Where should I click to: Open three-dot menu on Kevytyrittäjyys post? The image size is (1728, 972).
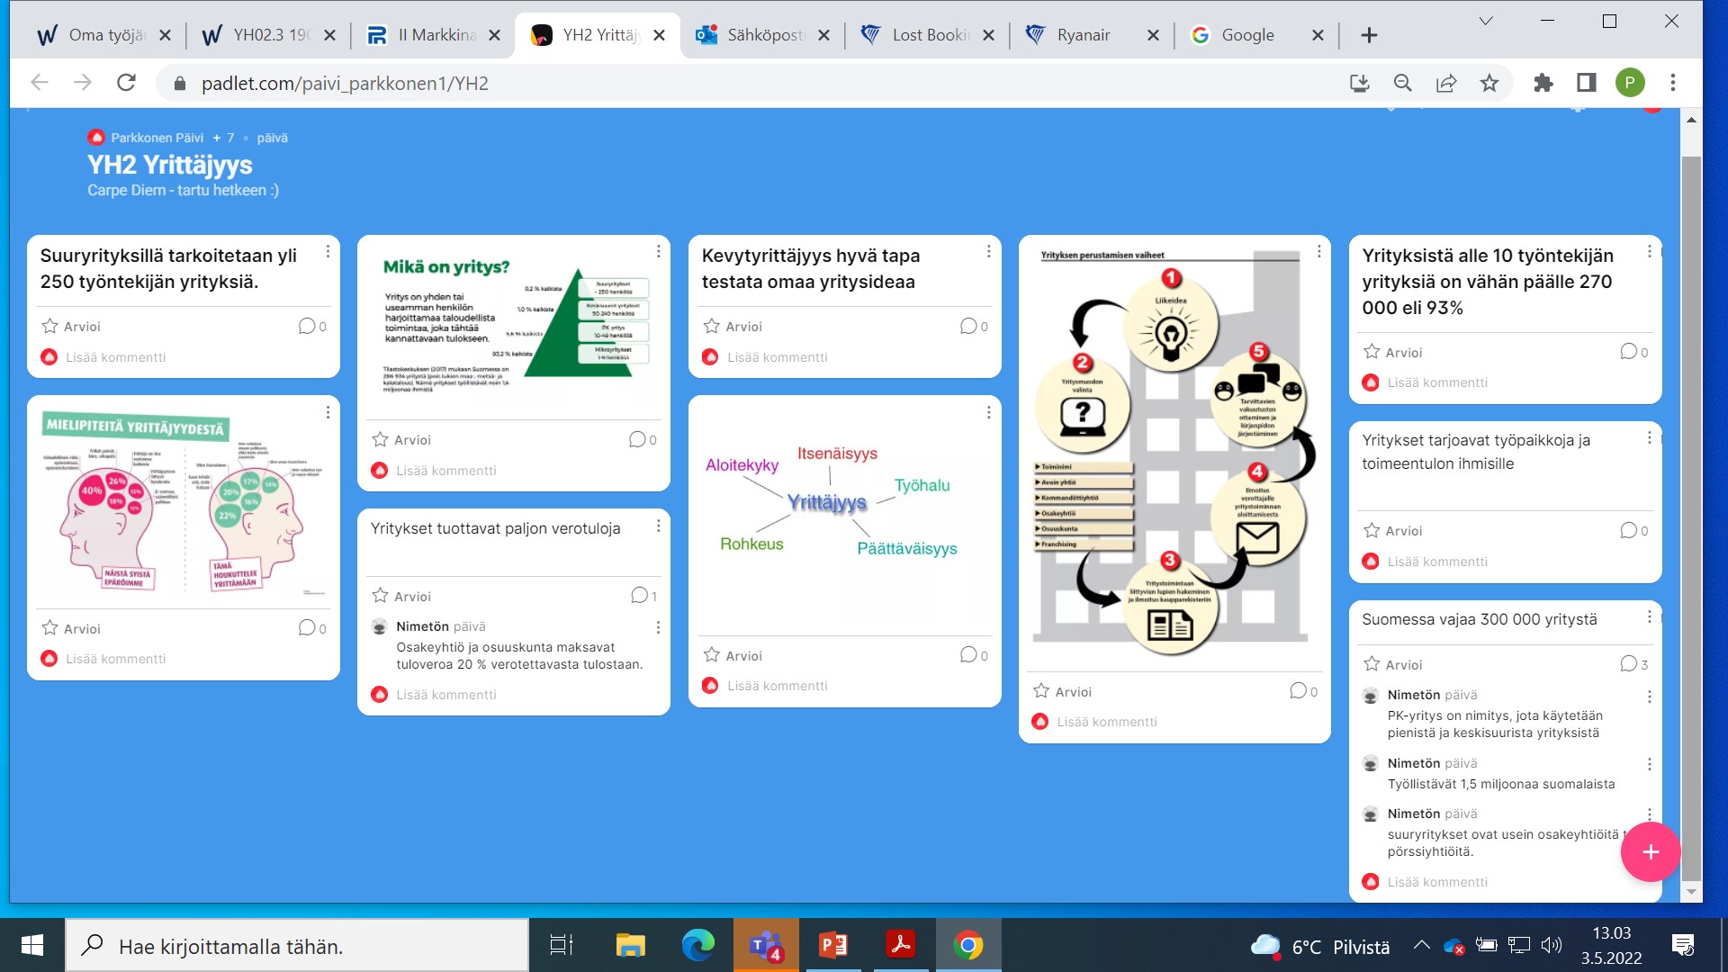(x=988, y=252)
